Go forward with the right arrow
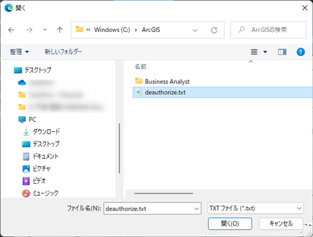 coord(29,30)
